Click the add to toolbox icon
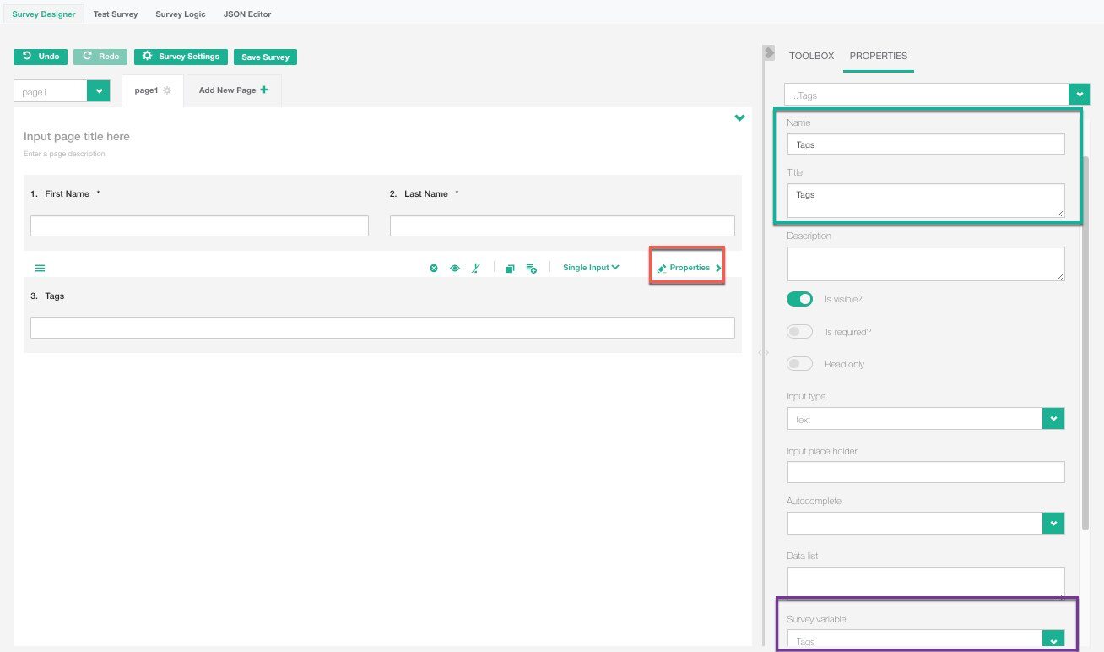The height and width of the screenshot is (652, 1104). click(531, 269)
